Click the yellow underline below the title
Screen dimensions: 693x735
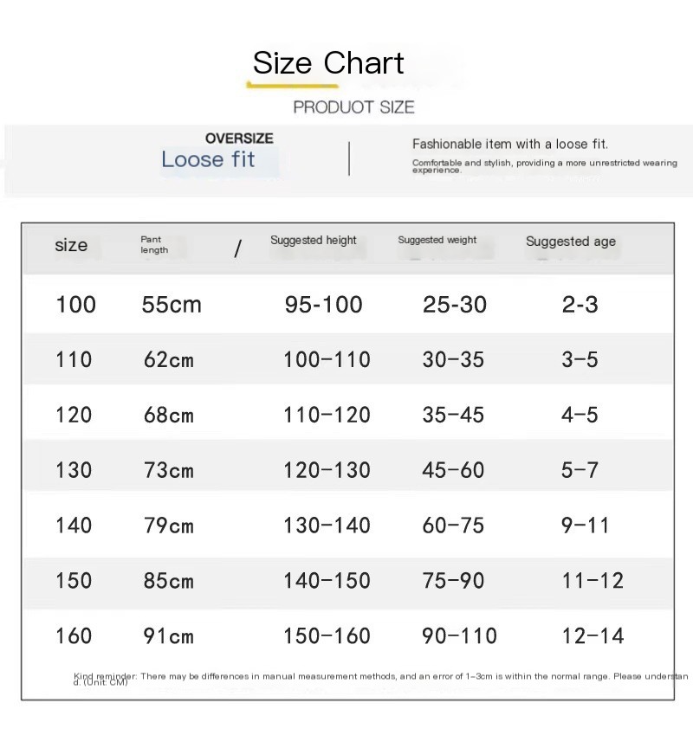click(x=292, y=86)
